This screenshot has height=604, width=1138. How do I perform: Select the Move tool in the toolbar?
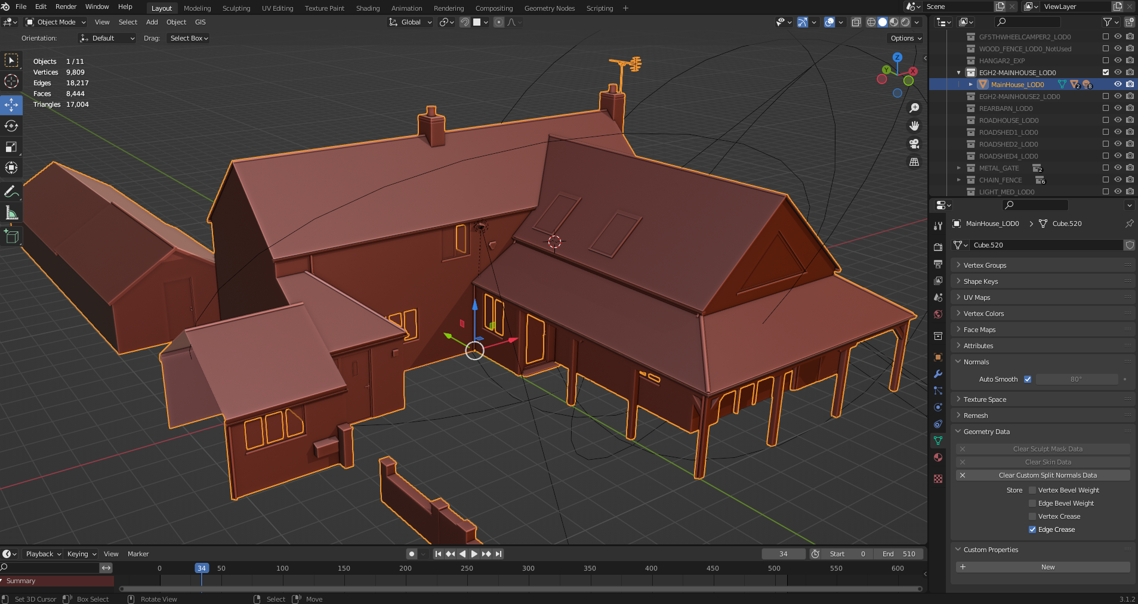[x=11, y=105]
